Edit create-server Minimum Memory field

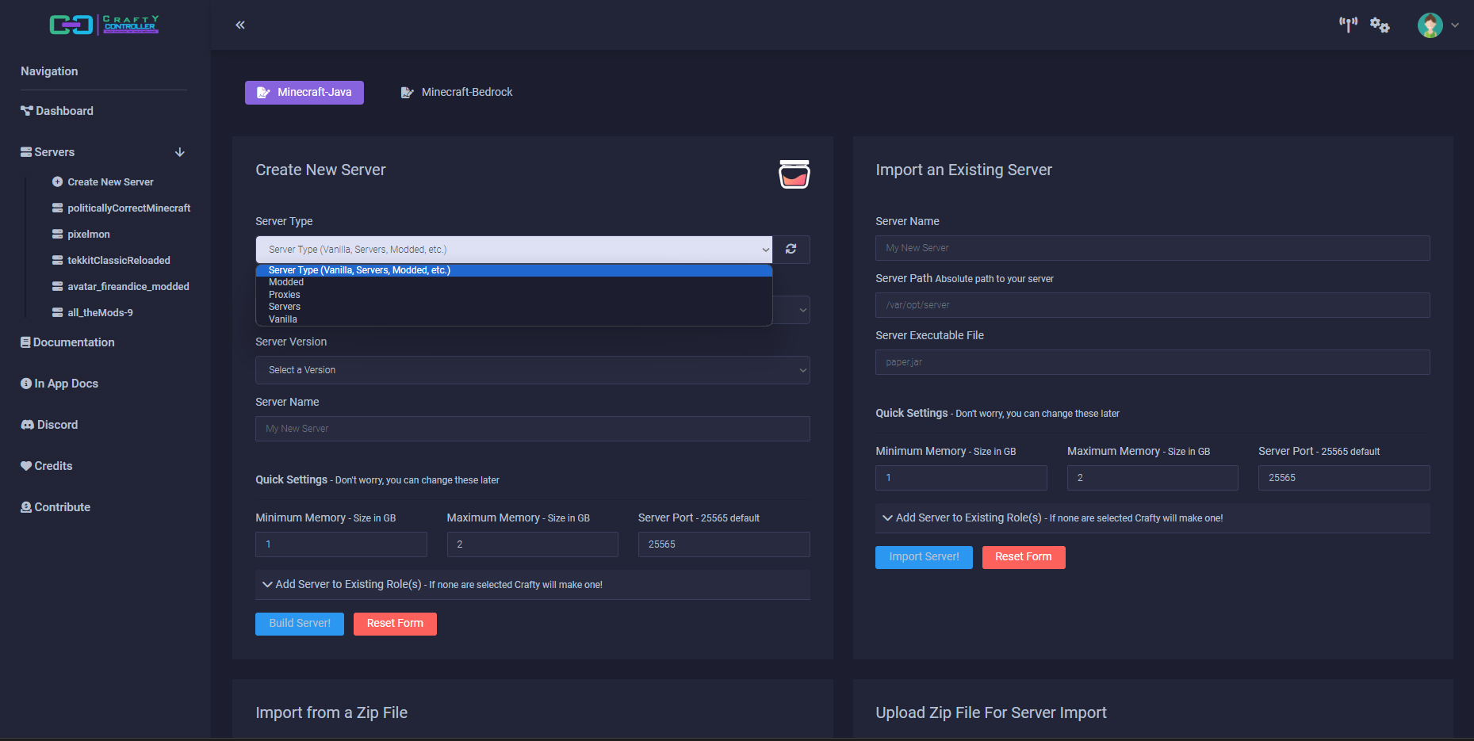pyautogui.click(x=341, y=544)
